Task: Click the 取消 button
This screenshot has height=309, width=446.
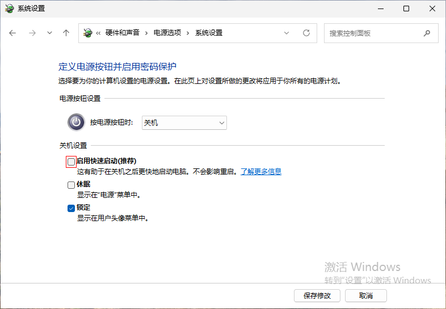Action: 366,295
